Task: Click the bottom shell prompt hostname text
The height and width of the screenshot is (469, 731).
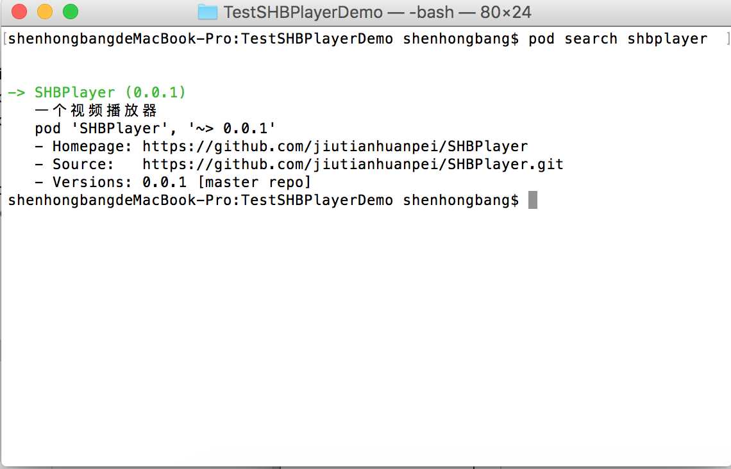Action: [x=200, y=201]
